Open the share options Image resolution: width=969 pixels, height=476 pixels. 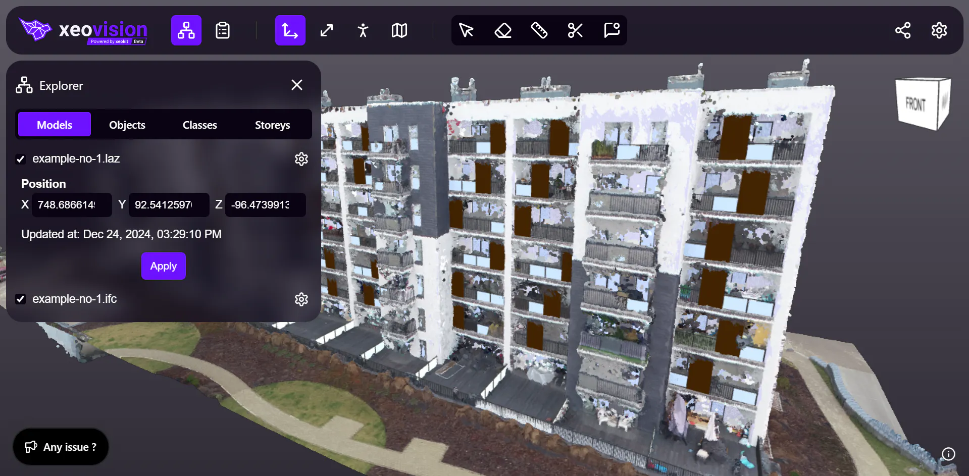[x=903, y=30]
